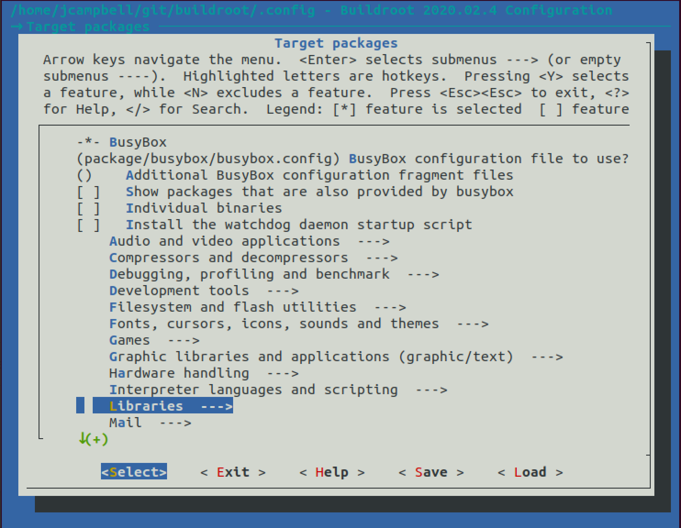Click the highlighted Libraries entry

click(x=163, y=406)
